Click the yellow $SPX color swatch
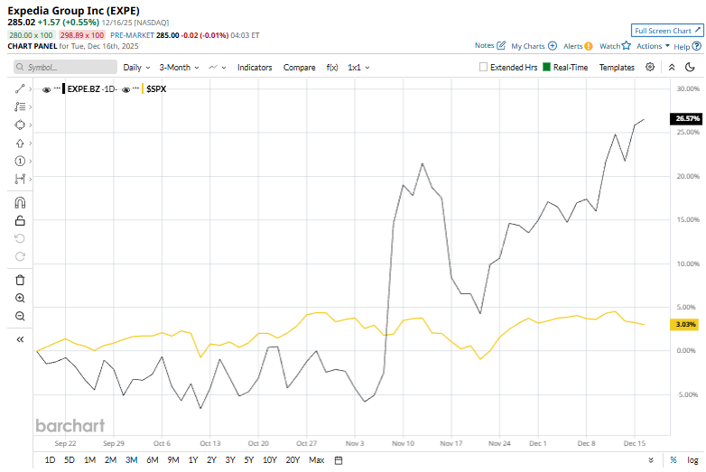 (x=143, y=89)
